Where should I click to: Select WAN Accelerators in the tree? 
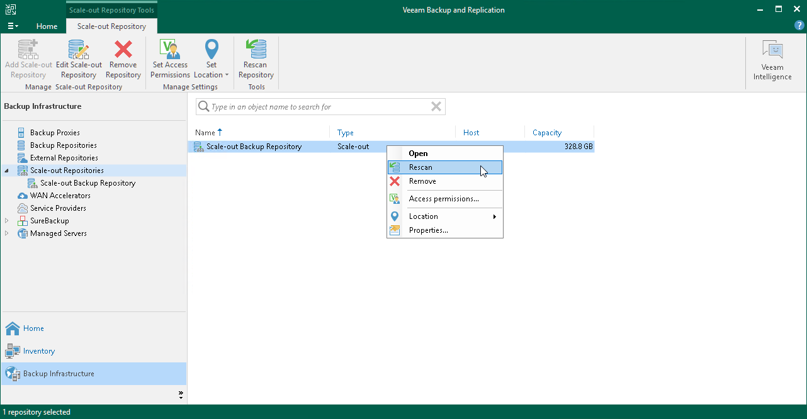(60, 196)
